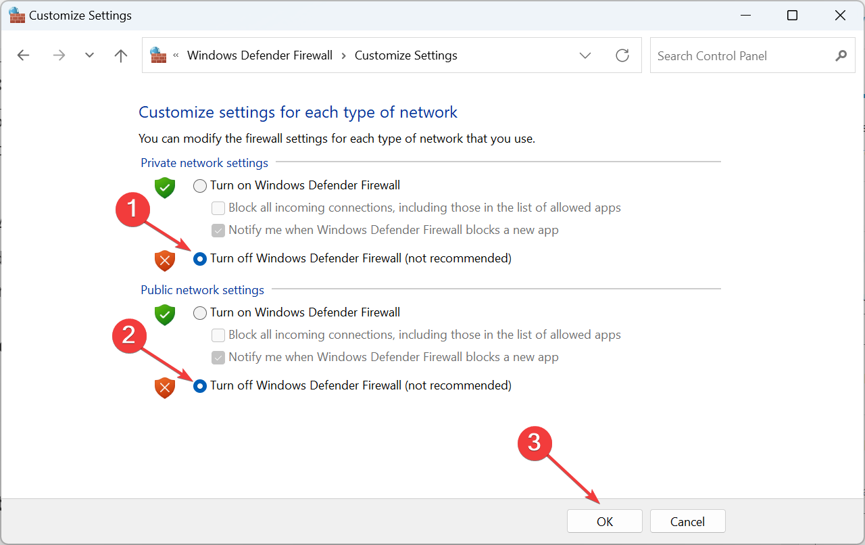Turn on firewall for public network

coord(200,312)
